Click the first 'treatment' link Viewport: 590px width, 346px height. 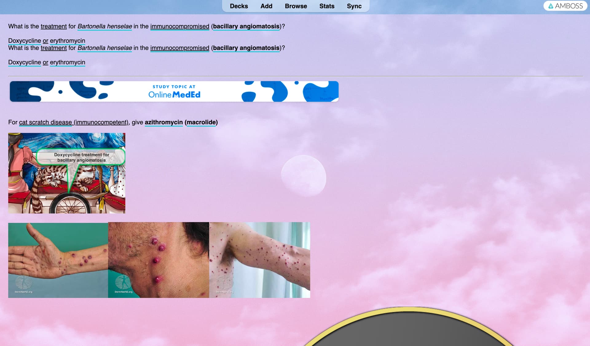tap(53, 26)
